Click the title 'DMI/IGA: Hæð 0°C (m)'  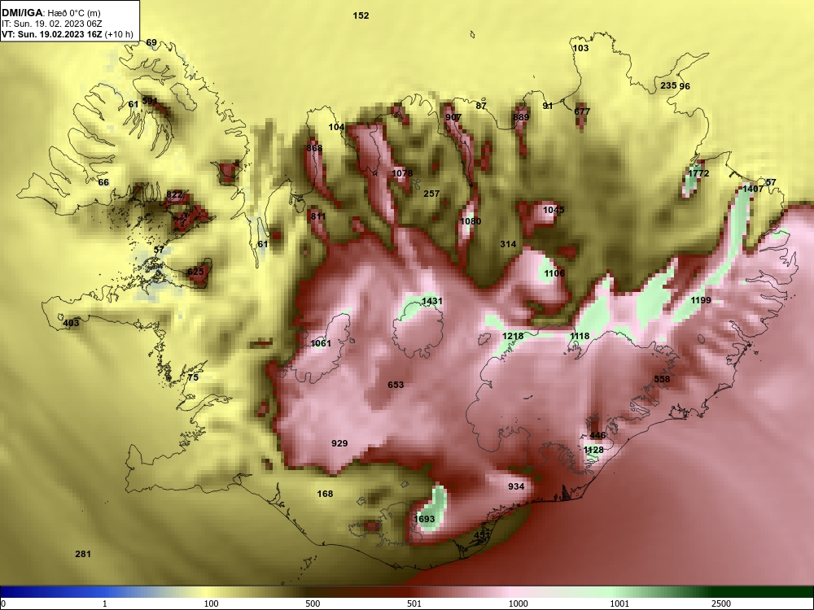[50, 12]
